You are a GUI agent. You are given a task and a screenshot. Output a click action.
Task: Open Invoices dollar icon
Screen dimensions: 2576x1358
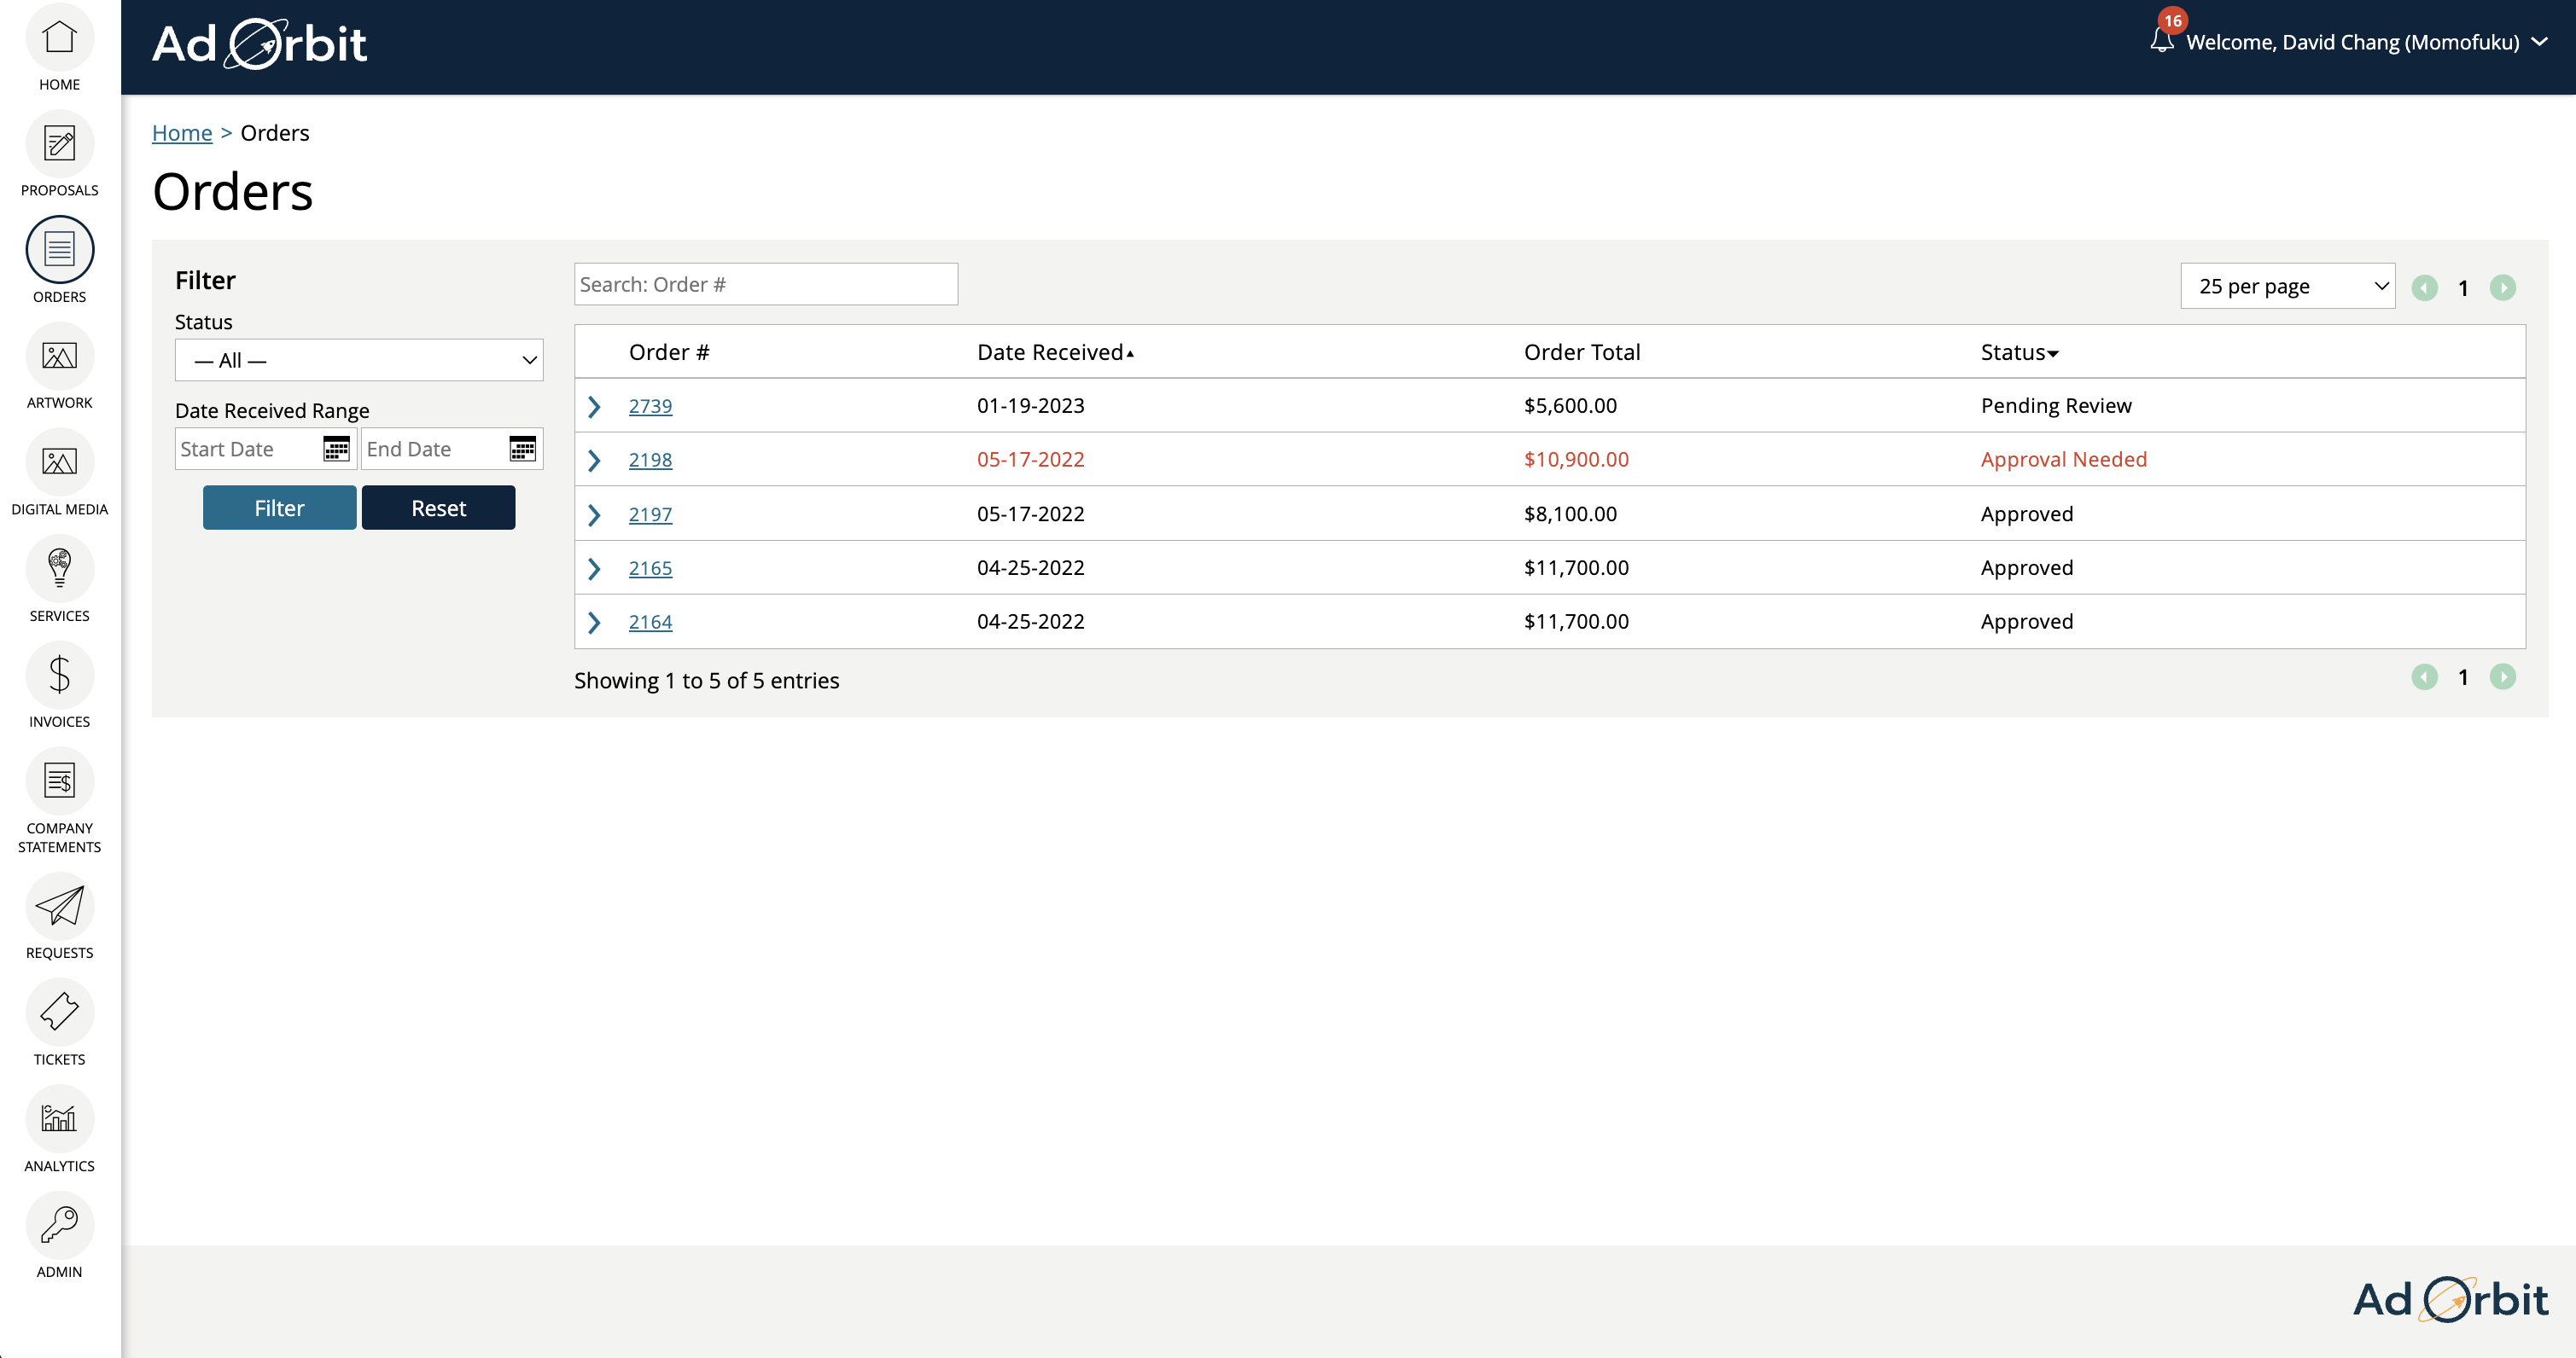tap(59, 676)
